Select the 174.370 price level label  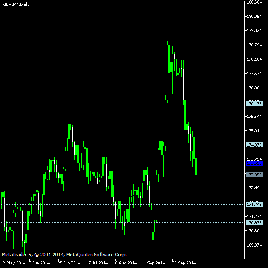coord(254,145)
